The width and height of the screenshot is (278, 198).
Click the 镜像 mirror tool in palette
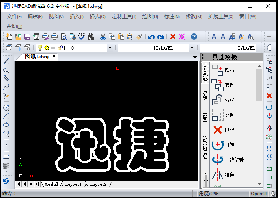(223, 175)
